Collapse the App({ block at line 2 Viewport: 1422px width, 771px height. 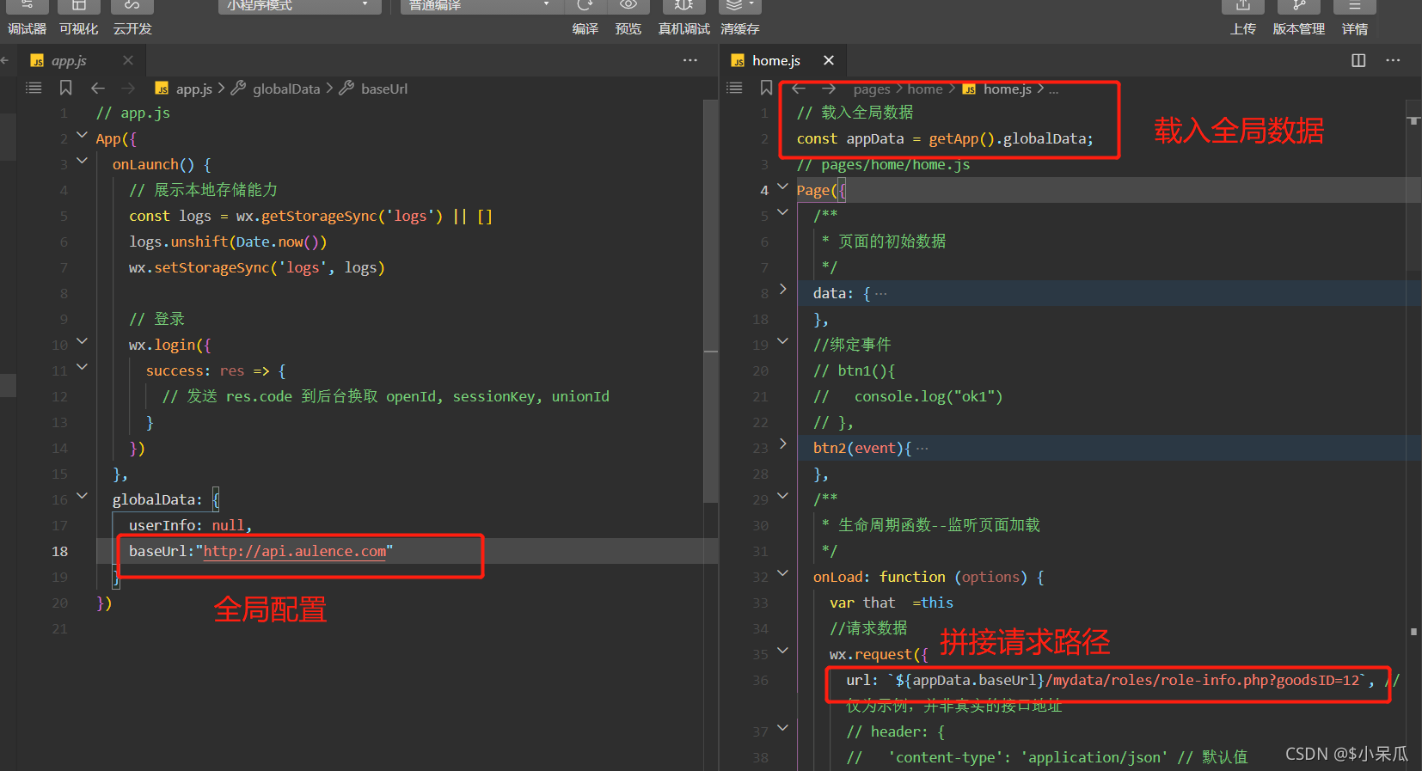(x=82, y=135)
